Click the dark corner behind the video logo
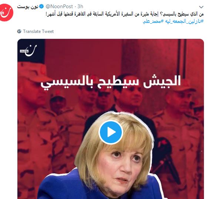This screenshot has height=199, width=208. (x=31, y=50)
